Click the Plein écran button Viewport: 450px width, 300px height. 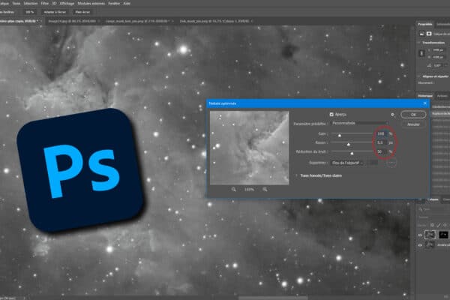82,12
